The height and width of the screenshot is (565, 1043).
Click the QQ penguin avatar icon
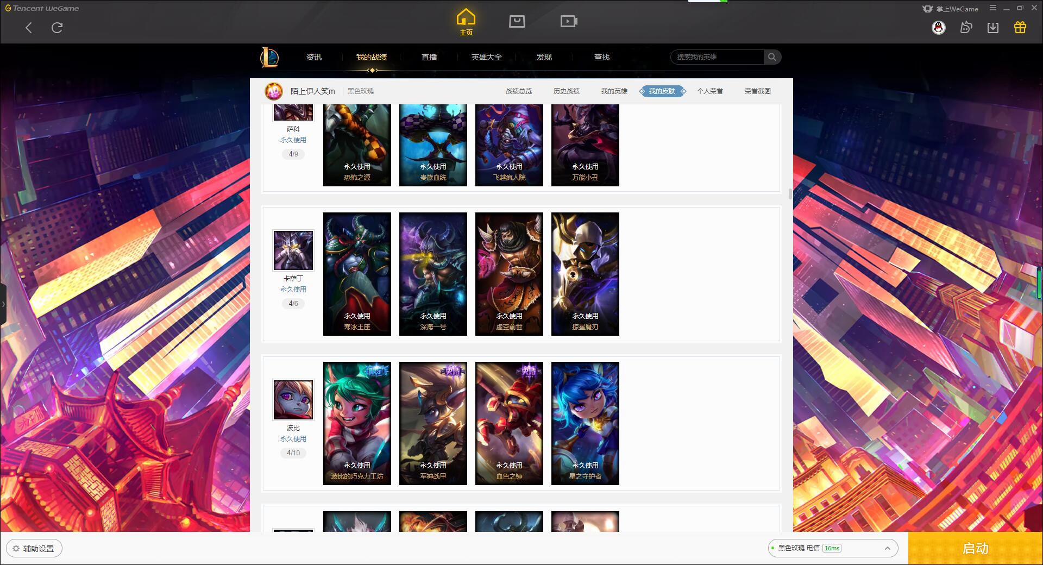tap(939, 28)
